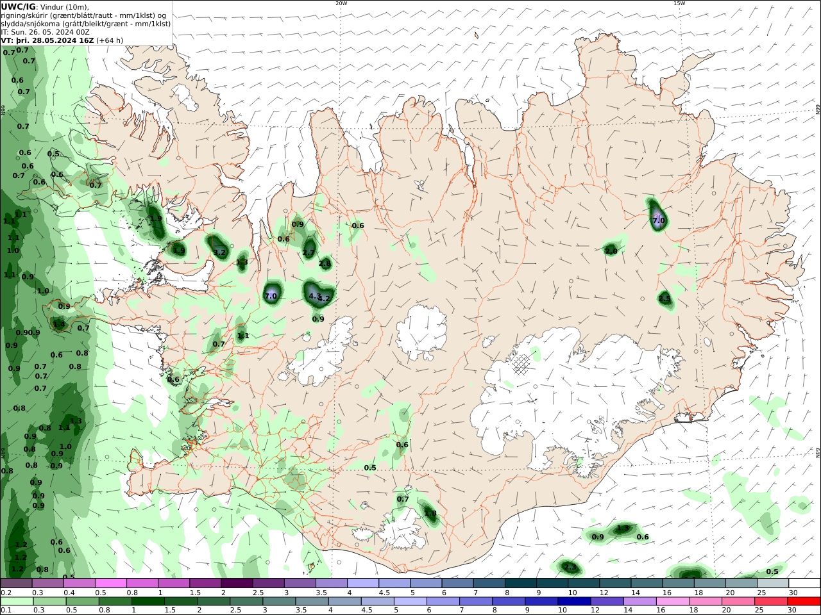
Task: Click the pale pink swatch at 16 in lower legend
Action: [x=672, y=602]
